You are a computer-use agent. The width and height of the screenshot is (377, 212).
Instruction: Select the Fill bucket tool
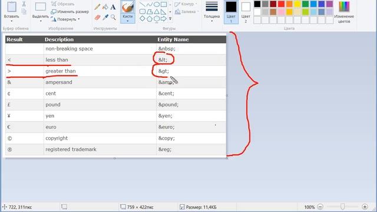point(105,6)
